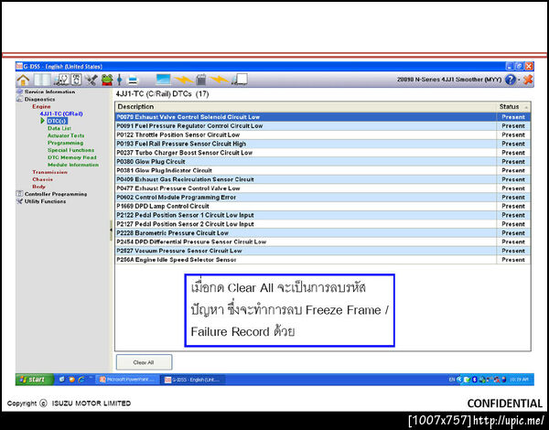Open DTC Memory Read in the tree

click(71, 157)
